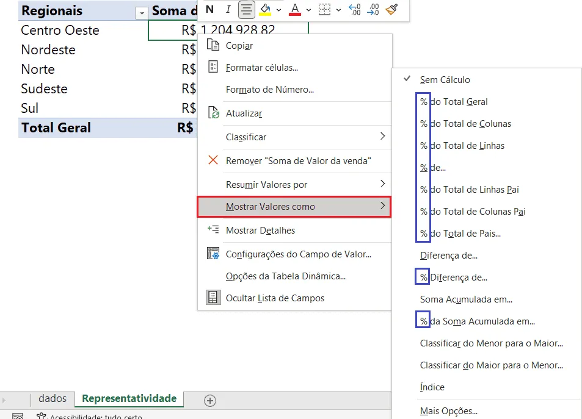Open the font color dropdown arrow
582x419 pixels.
[308, 10]
